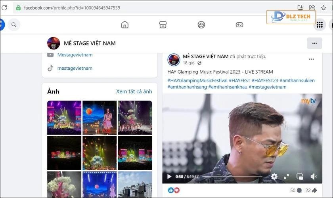Open the Groups tab
The width and height of the screenshot is (333, 198).
(x=201, y=25)
